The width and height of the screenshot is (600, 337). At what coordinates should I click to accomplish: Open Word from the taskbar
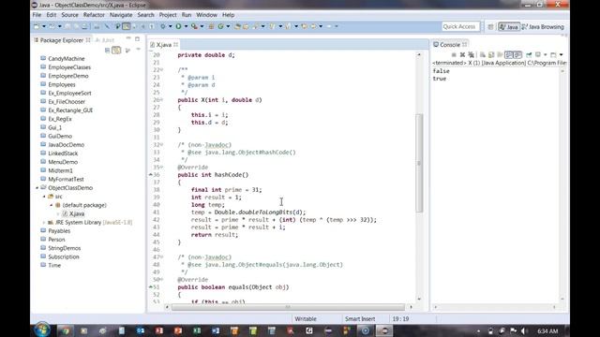pos(216,330)
